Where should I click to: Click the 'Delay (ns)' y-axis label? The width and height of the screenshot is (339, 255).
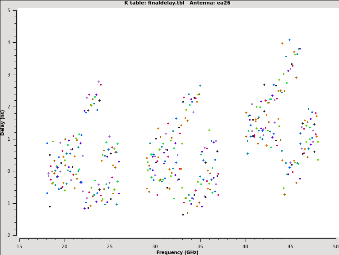click(3, 122)
